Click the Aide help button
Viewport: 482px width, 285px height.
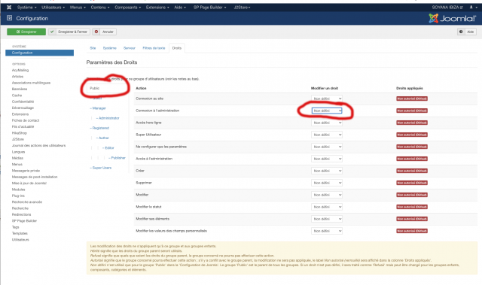click(467, 32)
